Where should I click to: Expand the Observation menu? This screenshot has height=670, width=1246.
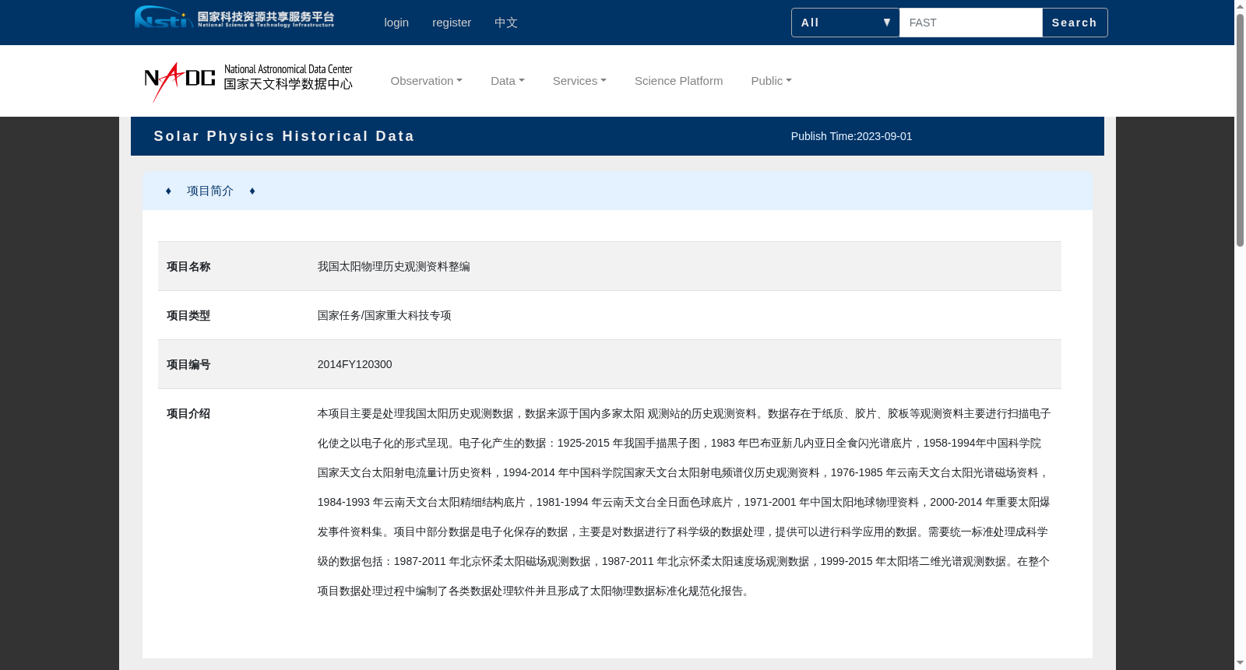tap(427, 81)
